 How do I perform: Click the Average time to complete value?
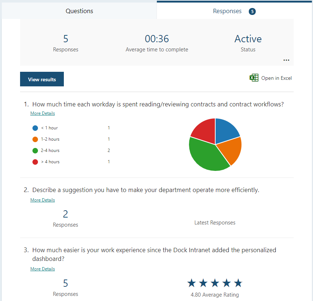157,39
